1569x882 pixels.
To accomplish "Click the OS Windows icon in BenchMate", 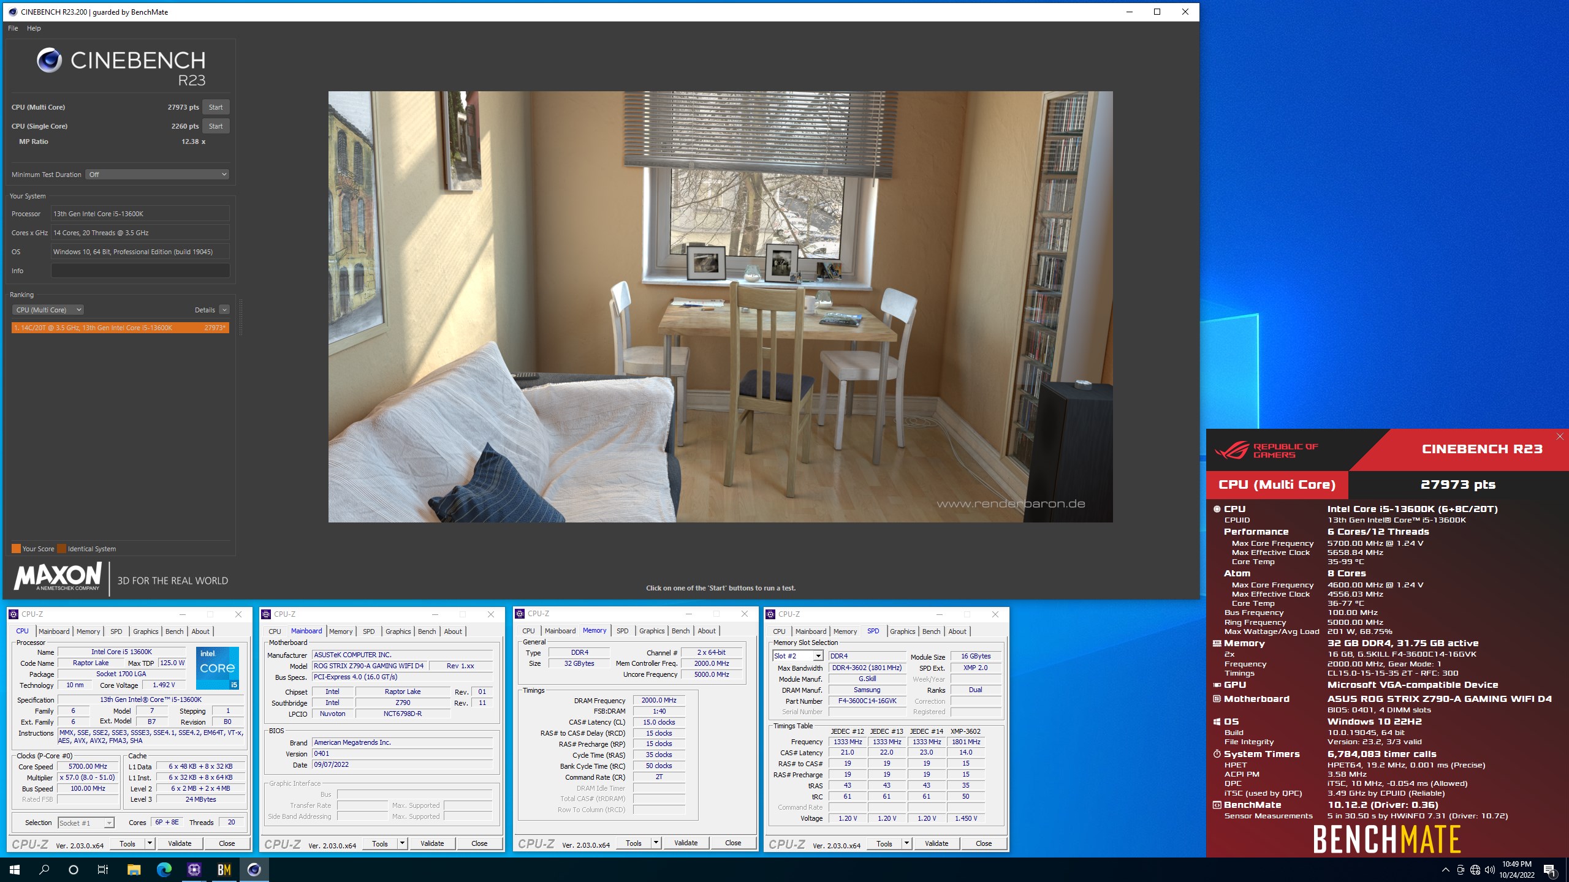I will coord(1217,722).
